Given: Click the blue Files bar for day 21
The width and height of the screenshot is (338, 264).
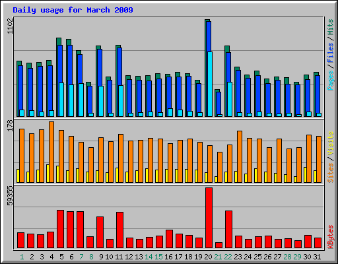Looking at the screenshot, I should click(219, 103).
